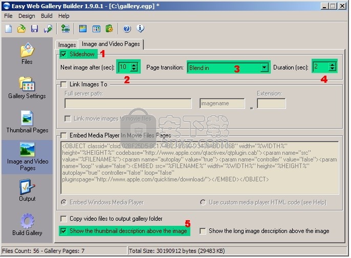The width and height of the screenshot is (351, 258).
Task: Open the Design menu
Action: pyautogui.click(x=27, y=16)
